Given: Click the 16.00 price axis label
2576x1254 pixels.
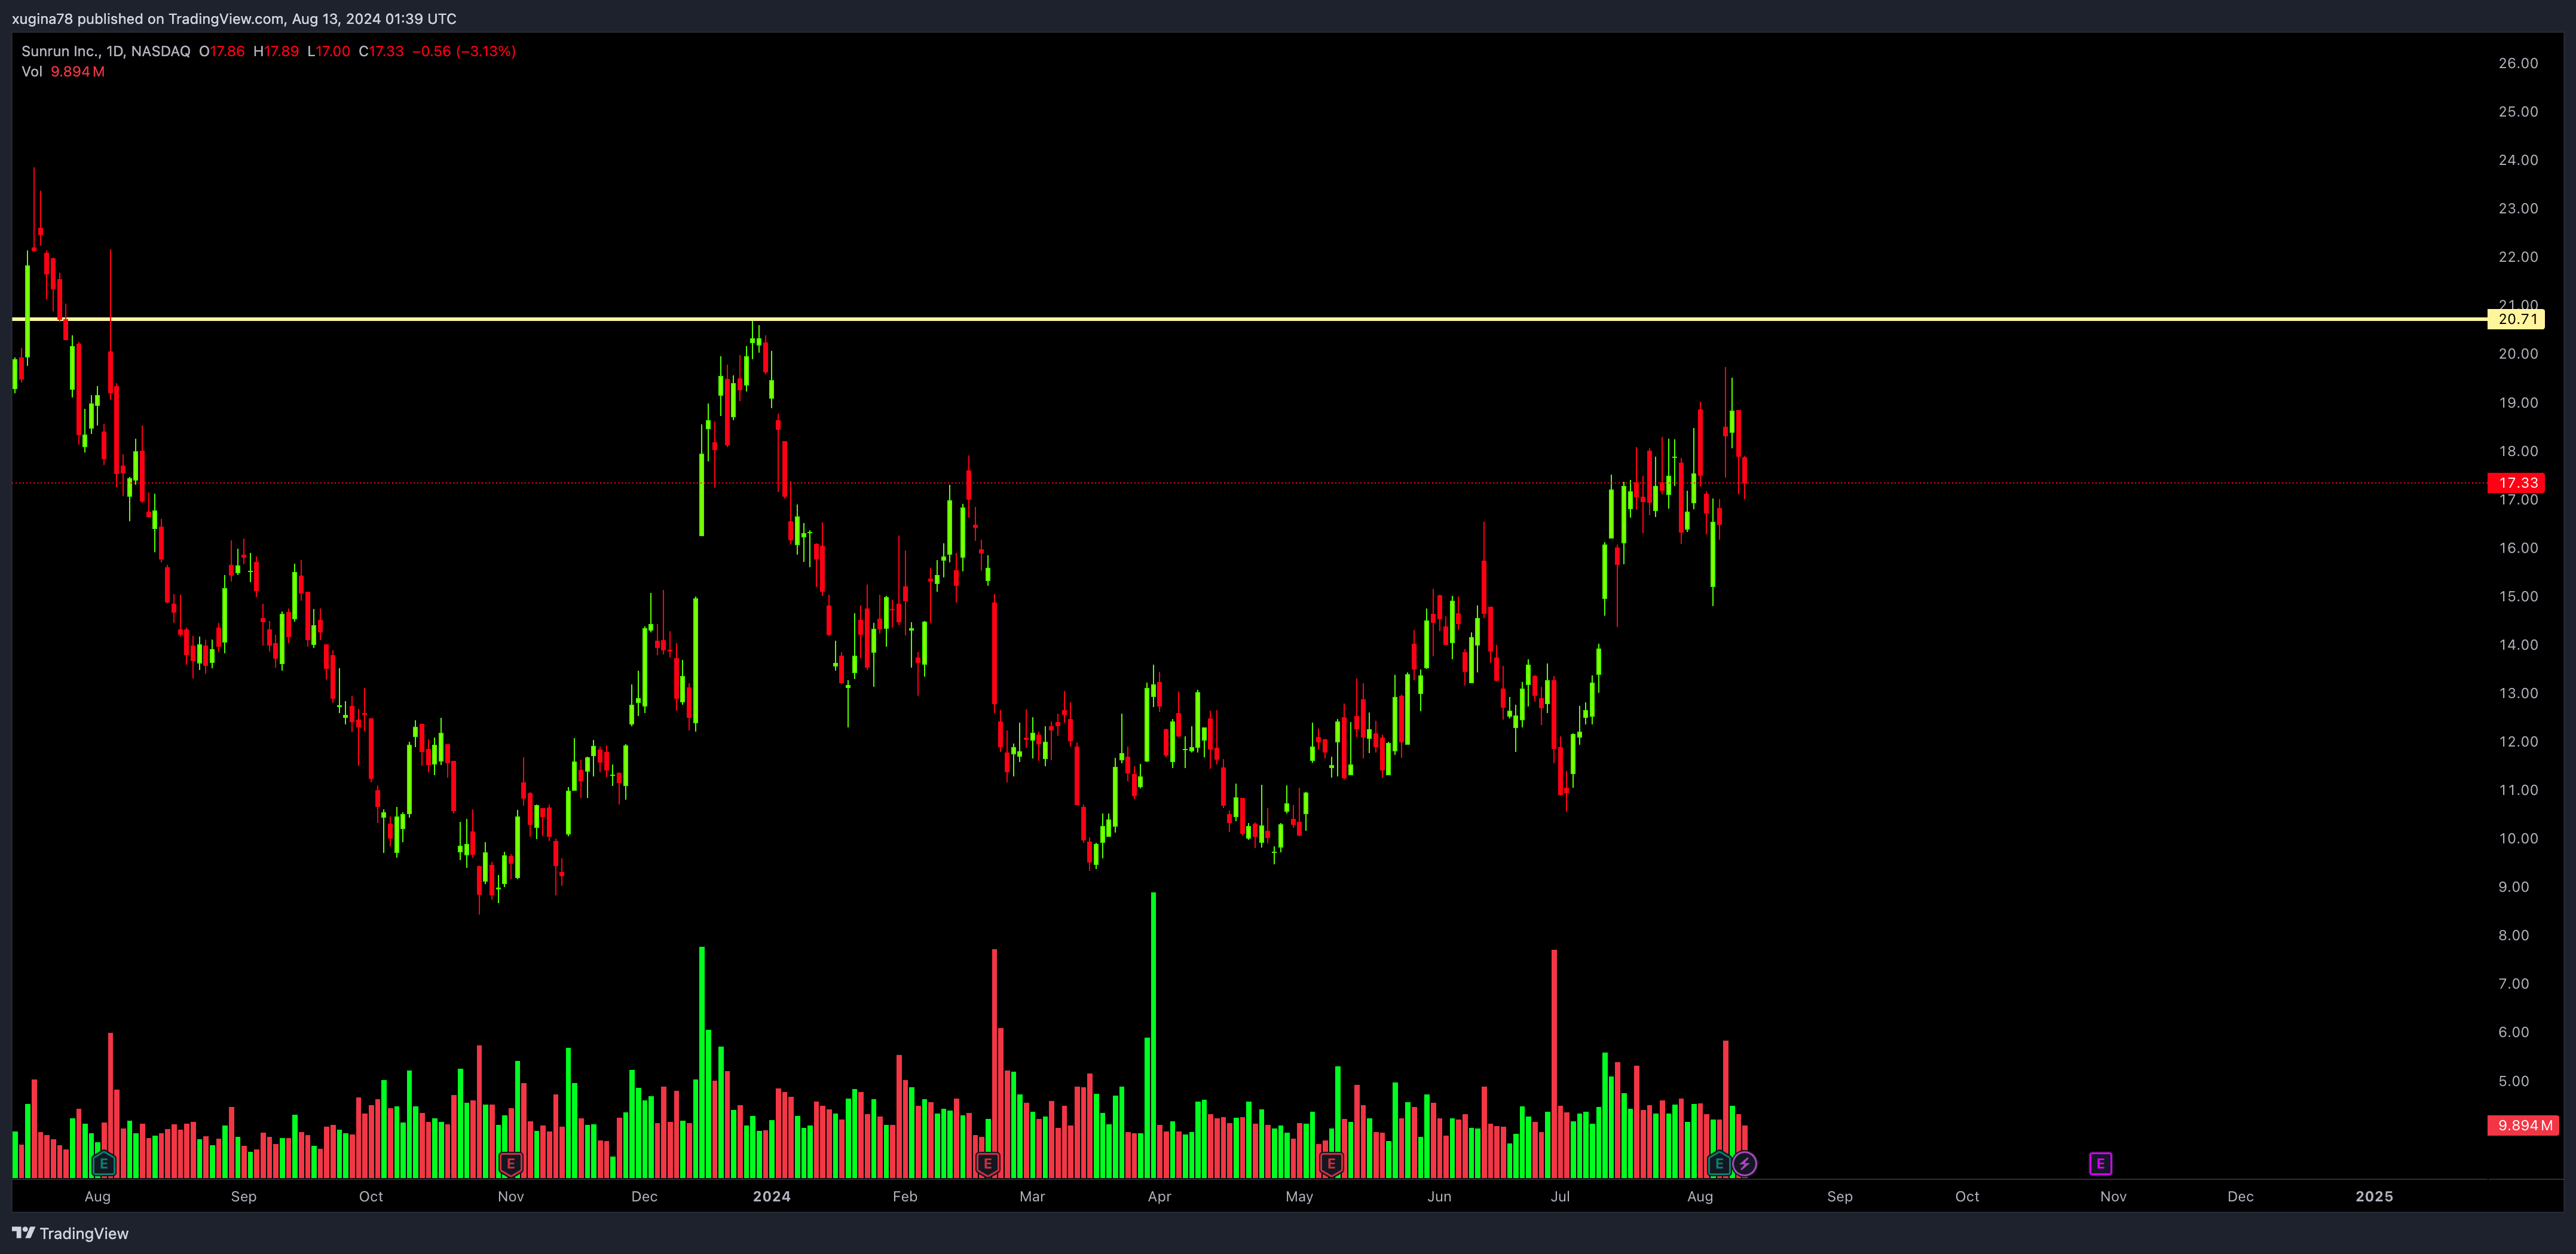Looking at the screenshot, I should coord(2518,548).
